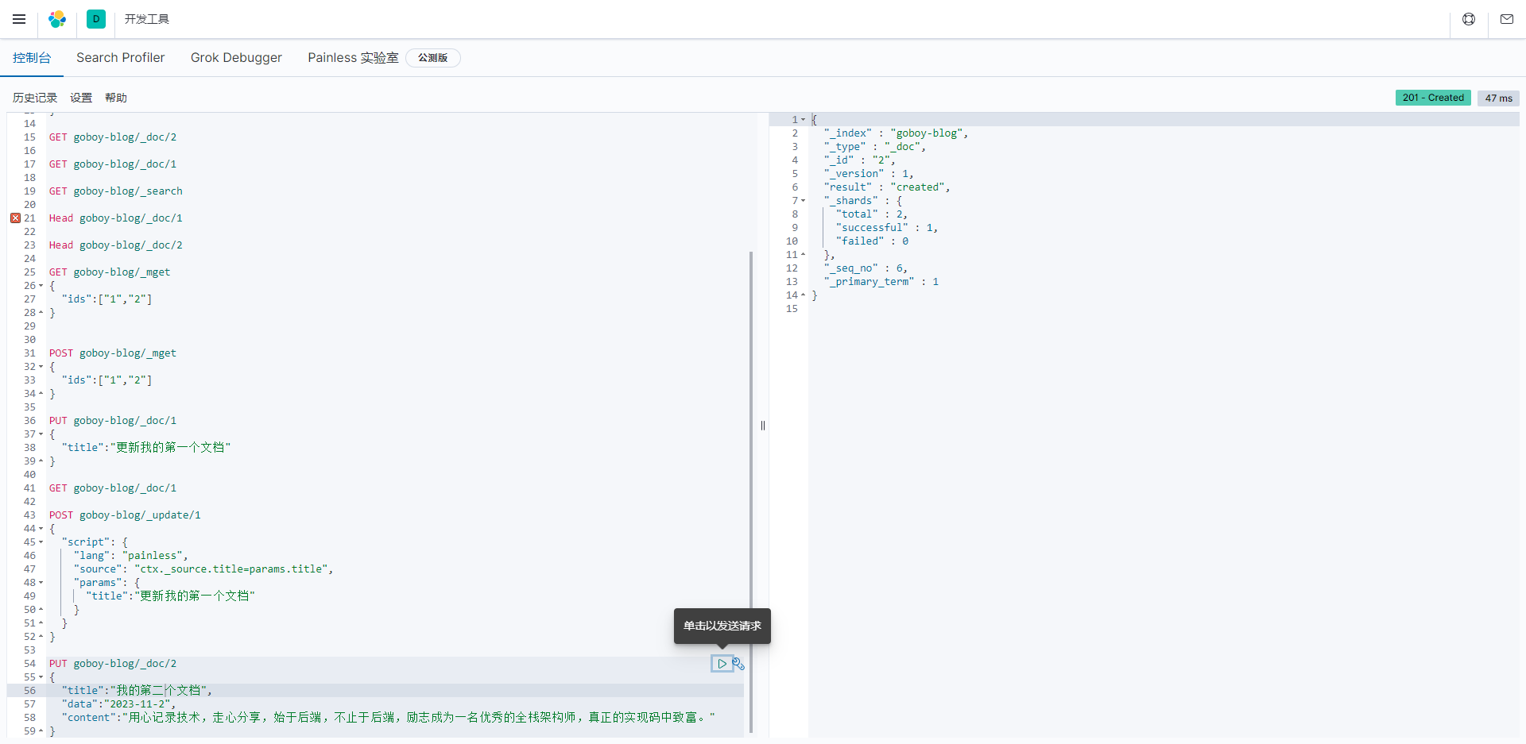Click the editor vertical scrollbar
The height and width of the screenshot is (744, 1526).
point(751,492)
